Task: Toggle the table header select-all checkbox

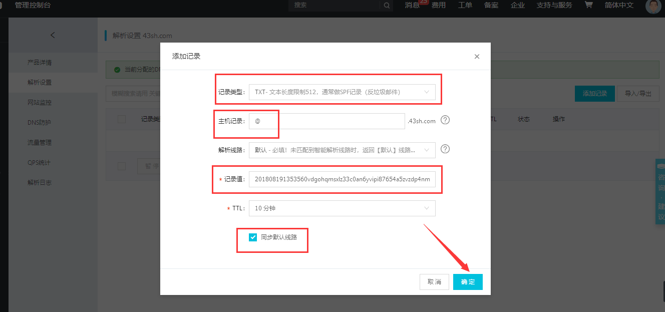Action: point(122,119)
